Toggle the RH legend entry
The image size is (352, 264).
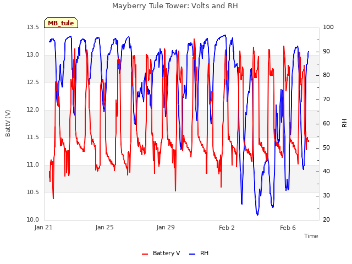click(x=199, y=253)
